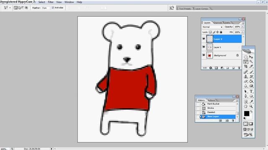Click the white background color swatch

[250, 117]
